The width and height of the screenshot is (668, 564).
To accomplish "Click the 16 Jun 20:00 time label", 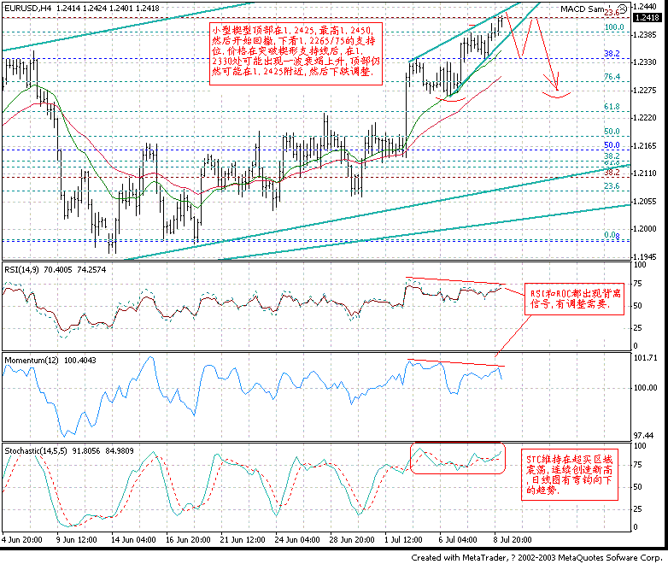I will (x=188, y=540).
